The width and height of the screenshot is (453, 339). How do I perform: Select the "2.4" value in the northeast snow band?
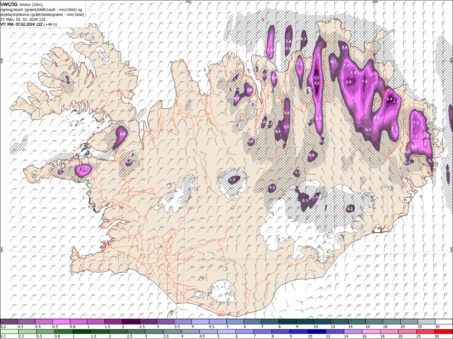tap(390, 99)
